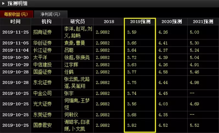Open the 中信建投 institution link
The height and width of the screenshot is (133, 219).
tap(42, 65)
